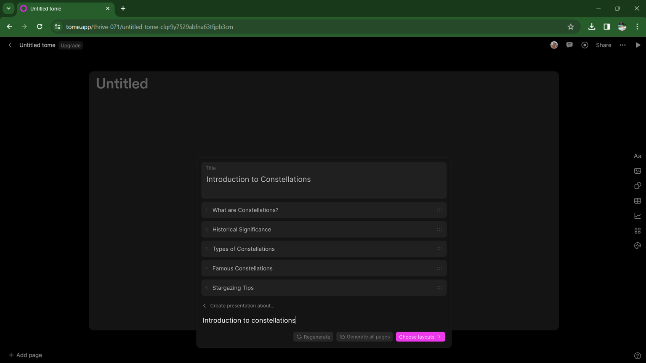Click Add page at bottom left

pyautogui.click(x=25, y=355)
